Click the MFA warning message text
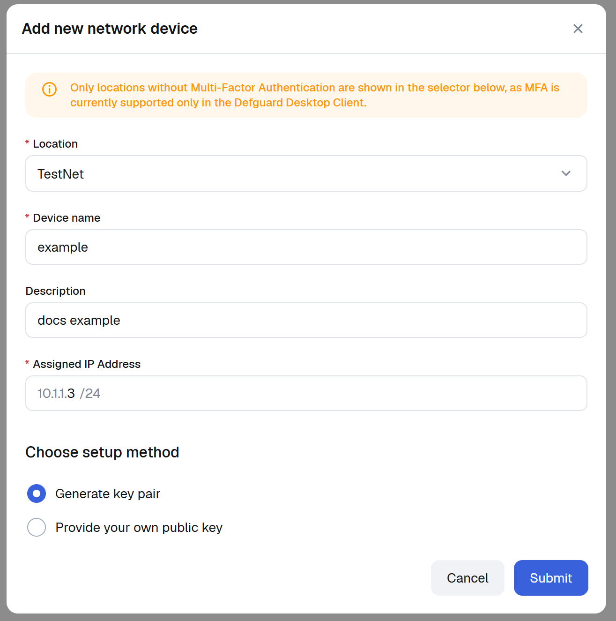Screen dimensions: 616x621 coord(315,95)
